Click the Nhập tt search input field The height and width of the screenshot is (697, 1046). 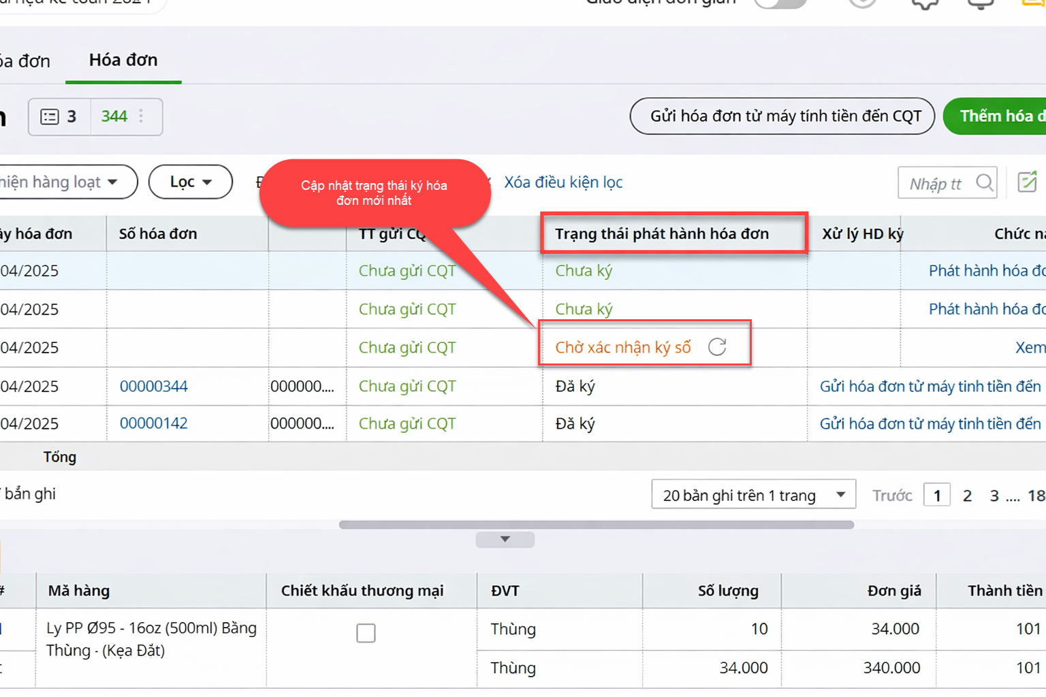click(937, 183)
